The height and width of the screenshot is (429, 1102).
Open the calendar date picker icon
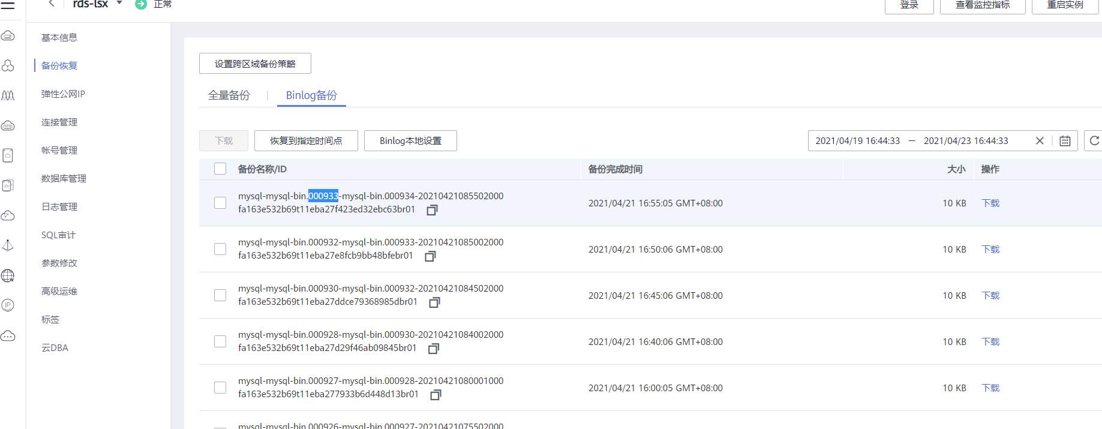[x=1065, y=141]
